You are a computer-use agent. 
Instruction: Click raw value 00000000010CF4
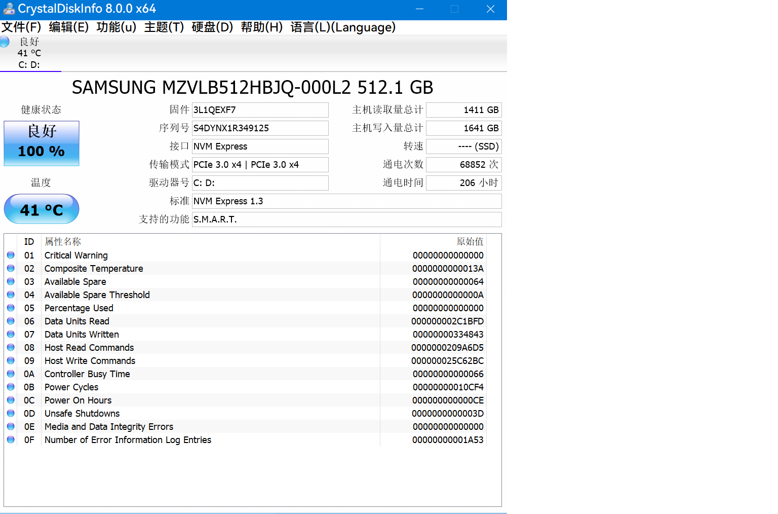tap(448, 387)
